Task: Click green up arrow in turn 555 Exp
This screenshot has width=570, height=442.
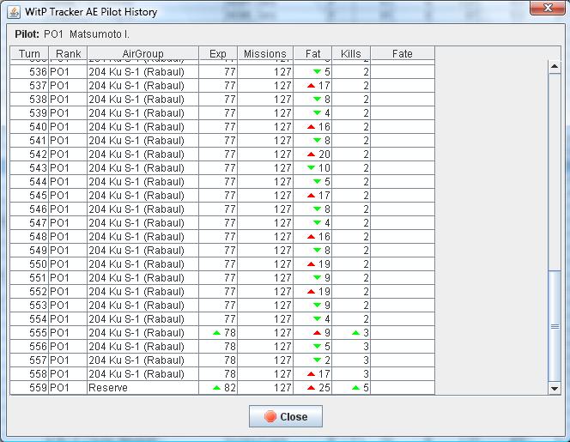Action: pos(216,332)
